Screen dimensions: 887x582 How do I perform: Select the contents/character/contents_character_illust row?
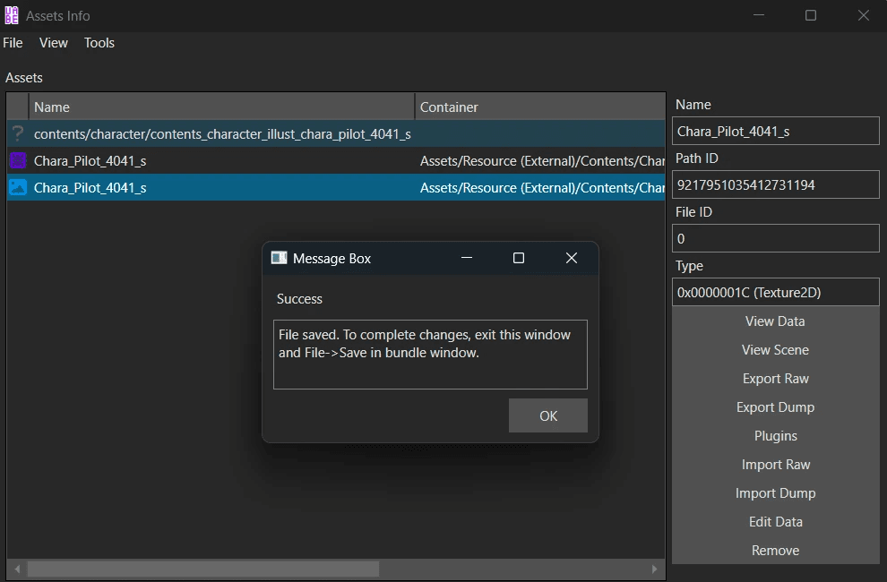click(x=336, y=133)
